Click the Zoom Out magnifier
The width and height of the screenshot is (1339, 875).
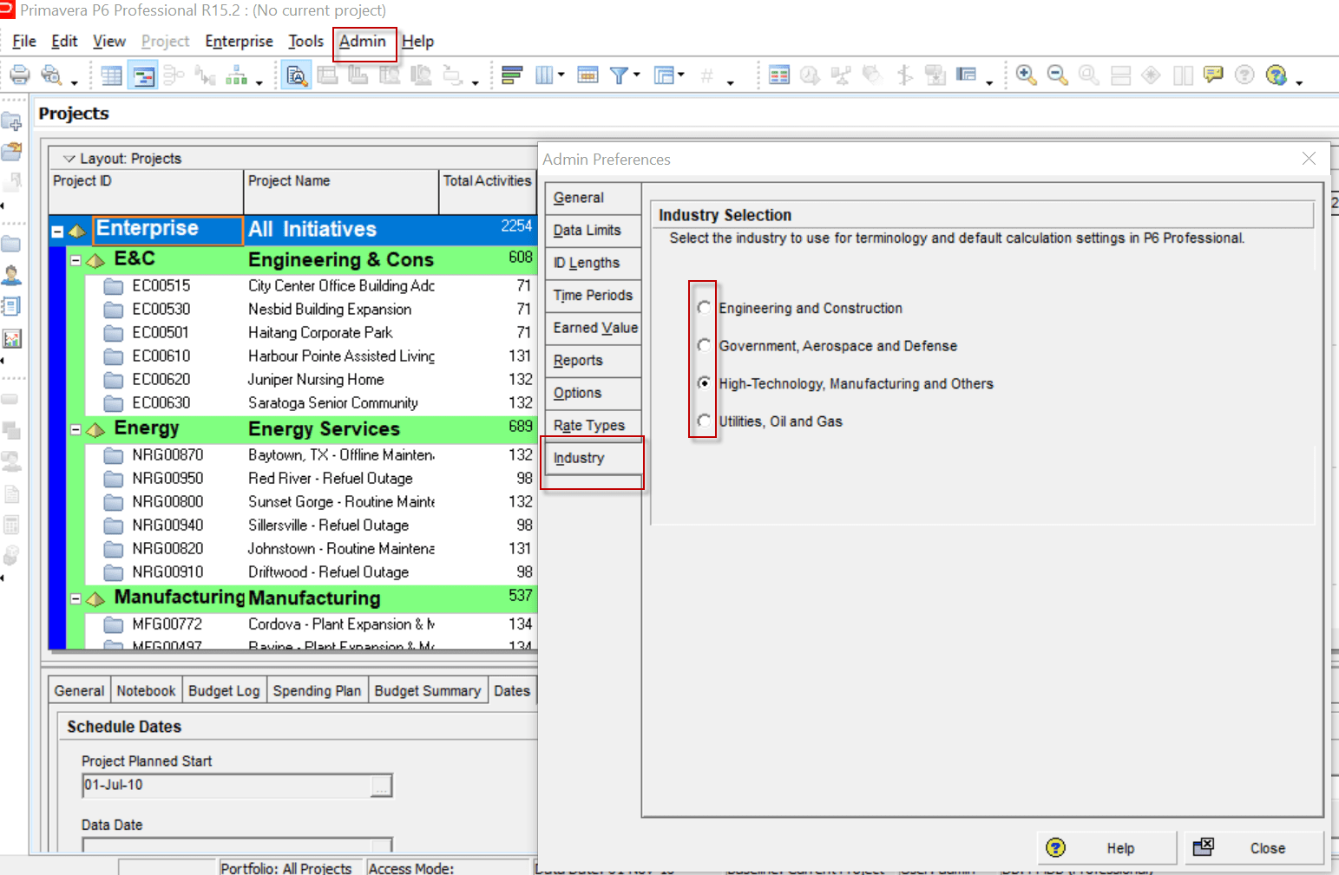[1057, 75]
